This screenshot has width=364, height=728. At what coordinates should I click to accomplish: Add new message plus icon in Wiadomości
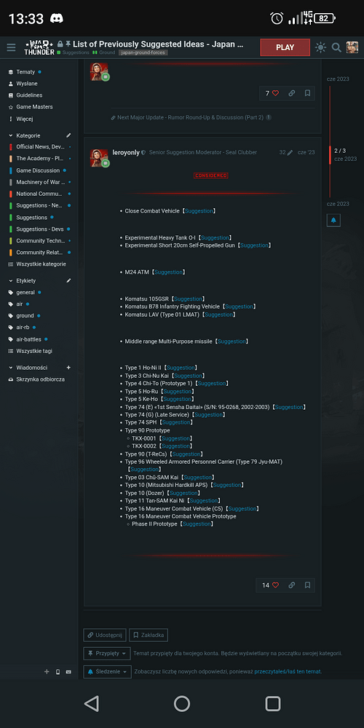[x=68, y=367]
